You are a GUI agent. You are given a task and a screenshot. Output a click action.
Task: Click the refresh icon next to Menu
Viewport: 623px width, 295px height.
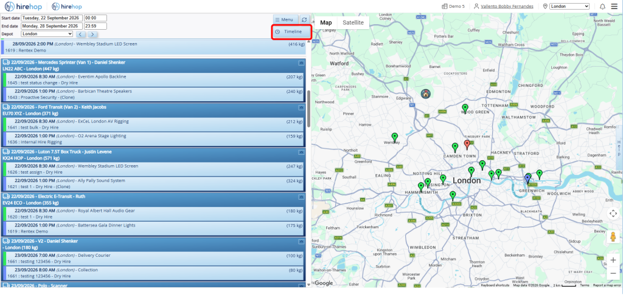(x=304, y=19)
